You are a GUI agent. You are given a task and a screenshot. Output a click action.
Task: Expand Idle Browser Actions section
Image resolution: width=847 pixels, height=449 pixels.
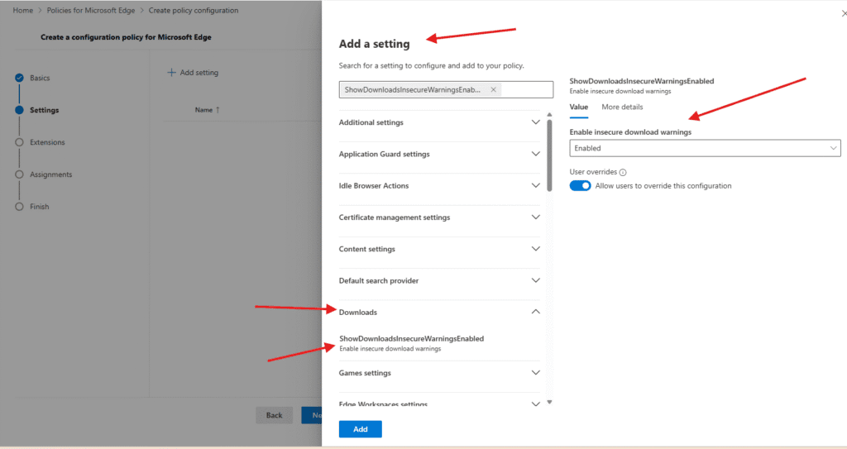[x=535, y=186]
